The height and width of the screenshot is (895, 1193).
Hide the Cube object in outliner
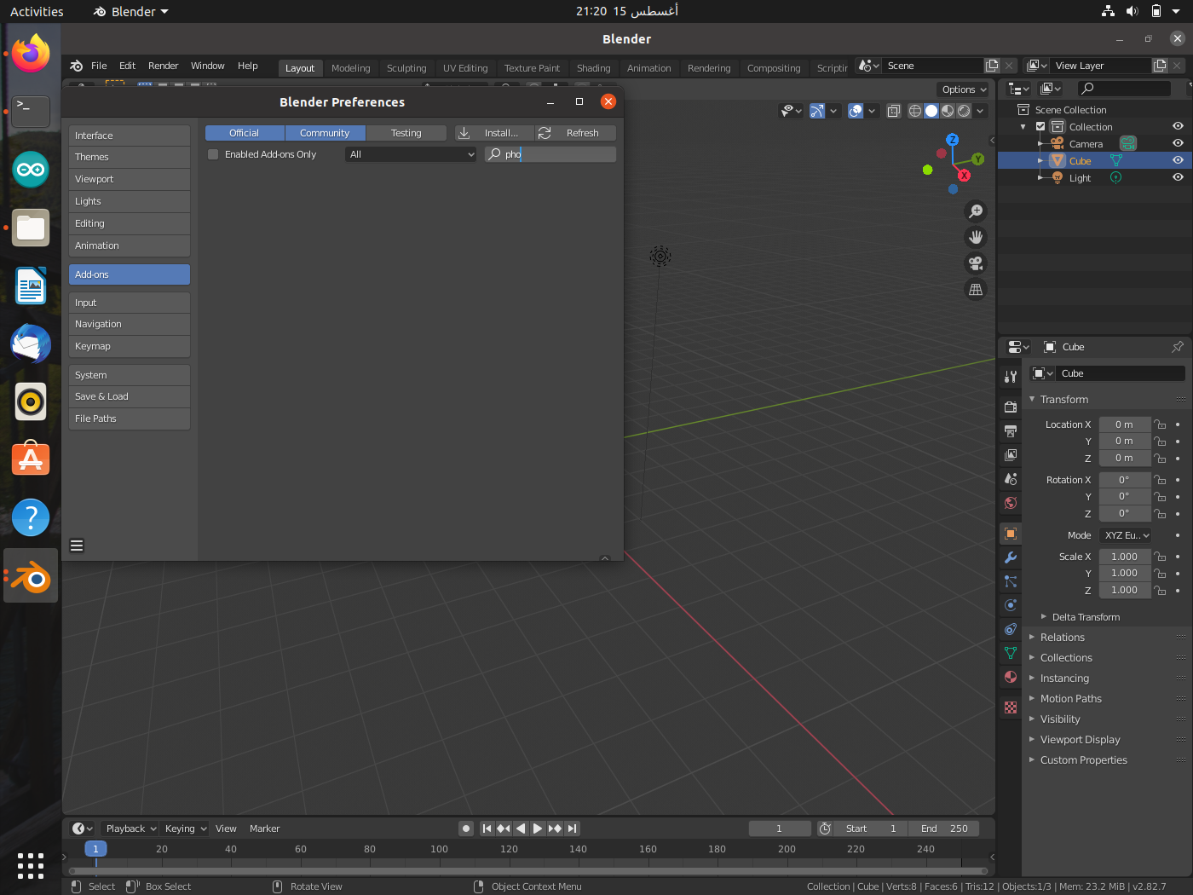[x=1178, y=160]
